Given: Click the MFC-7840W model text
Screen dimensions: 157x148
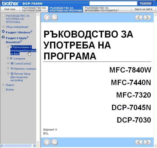Looking at the screenshot, I should pyautogui.click(x=130, y=70).
